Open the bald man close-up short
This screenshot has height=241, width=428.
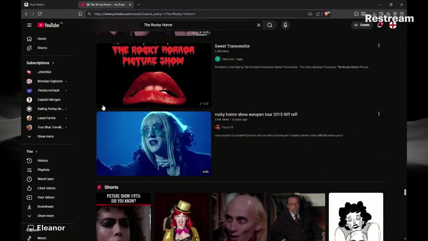point(240,217)
